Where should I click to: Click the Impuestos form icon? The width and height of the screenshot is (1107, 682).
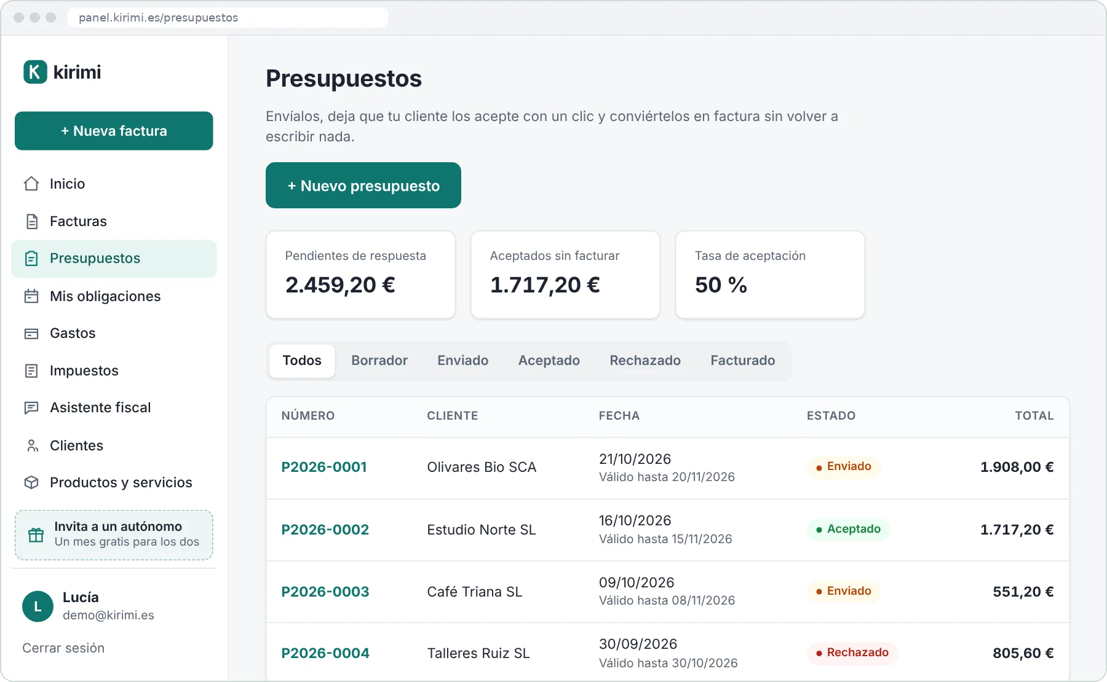coord(31,370)
